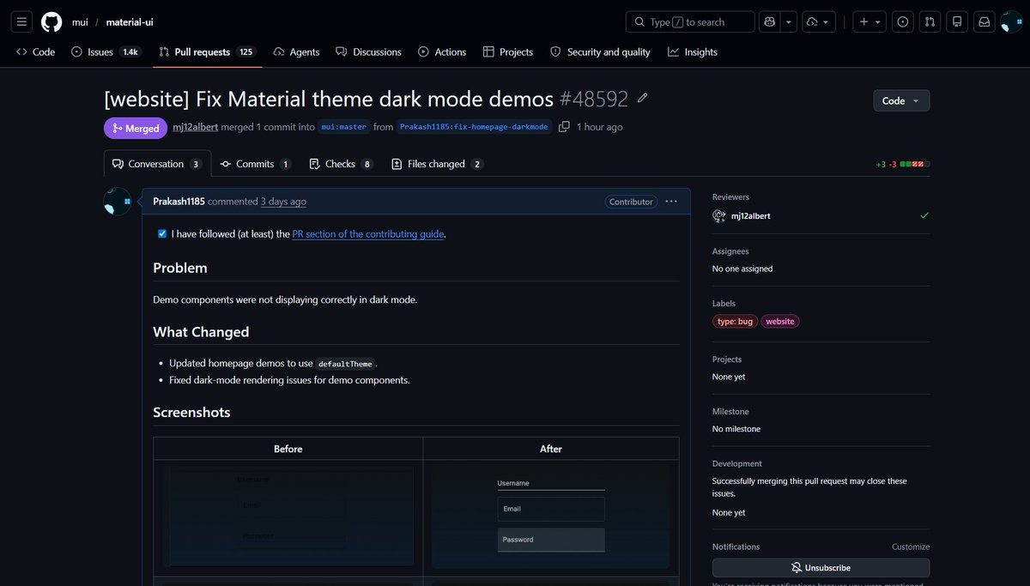Open the notifications inbox icon
Viewport: 1030px width, 586px height.
(985, 22)
